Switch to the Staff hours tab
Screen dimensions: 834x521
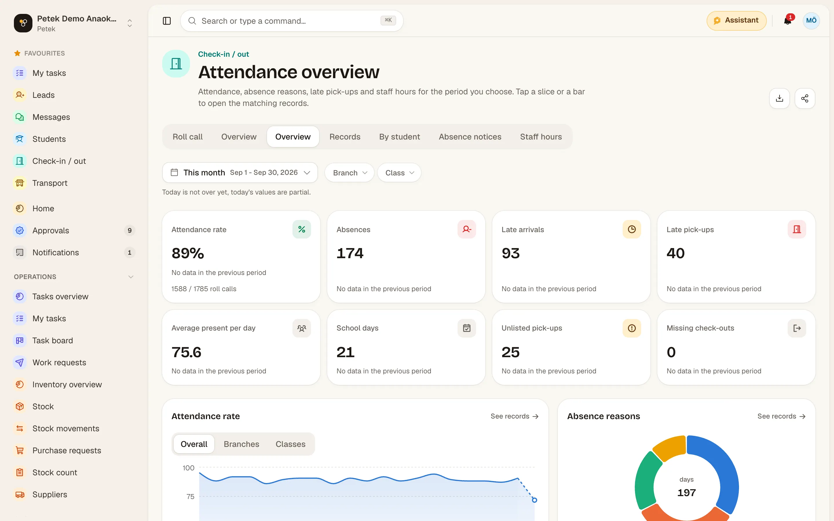[x=541, y=137]
